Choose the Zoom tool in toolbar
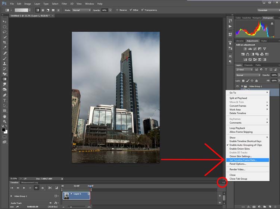 5,121
